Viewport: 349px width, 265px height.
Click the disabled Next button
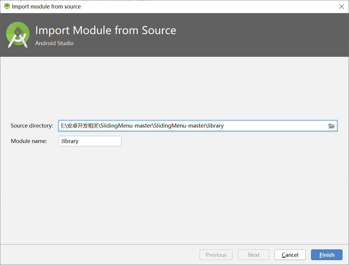[253, 255]
